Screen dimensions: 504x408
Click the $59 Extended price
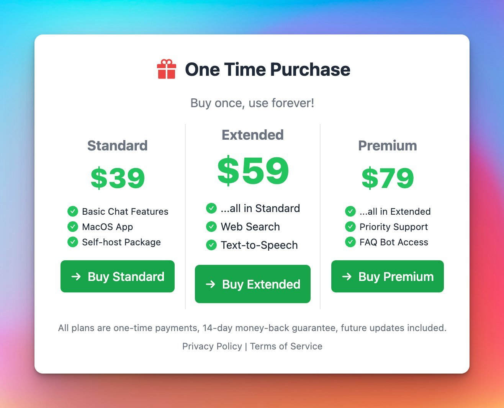coord(253,170)
